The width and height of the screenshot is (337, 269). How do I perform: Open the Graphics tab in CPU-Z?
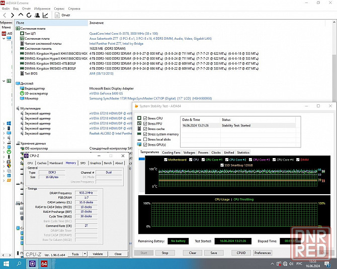[96, 163]
